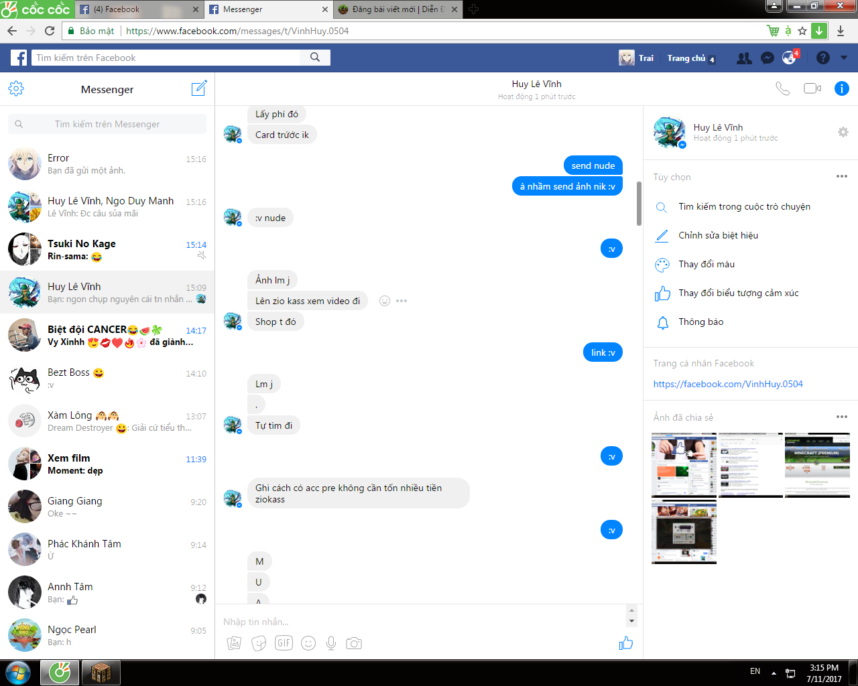Expand the Facebook account menu arrow
This screenshot has height=686, width=858.
pos(844,58)
